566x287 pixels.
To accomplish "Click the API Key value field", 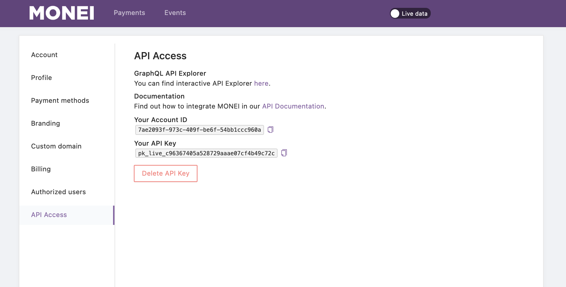I will point(206,153).
